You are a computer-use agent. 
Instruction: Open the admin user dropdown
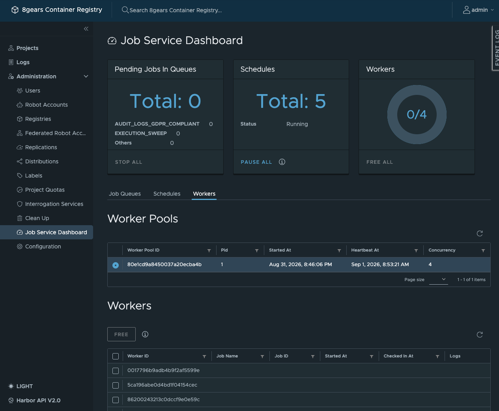pyautogui.click(x=478, y=10)
